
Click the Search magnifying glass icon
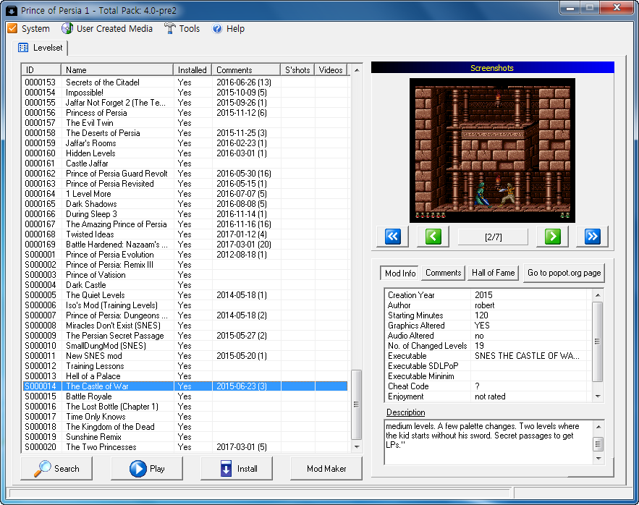[43, 469]
